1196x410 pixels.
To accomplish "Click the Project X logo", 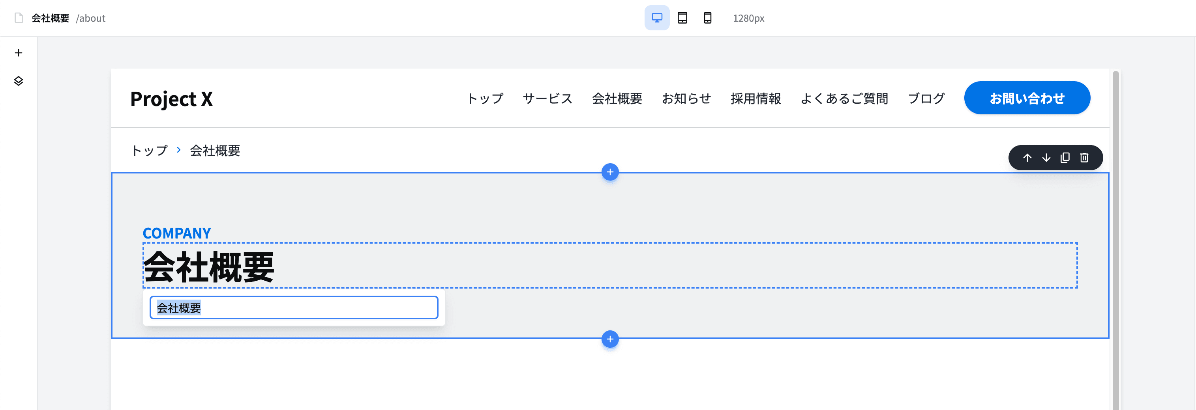I will 172,98.
